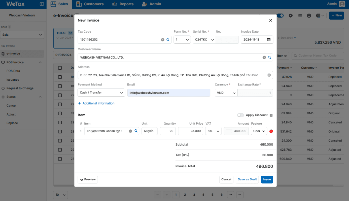349x201 pixels.
Task: Toggle the switch beside the settings gear
Action: [x=280, y=16]
